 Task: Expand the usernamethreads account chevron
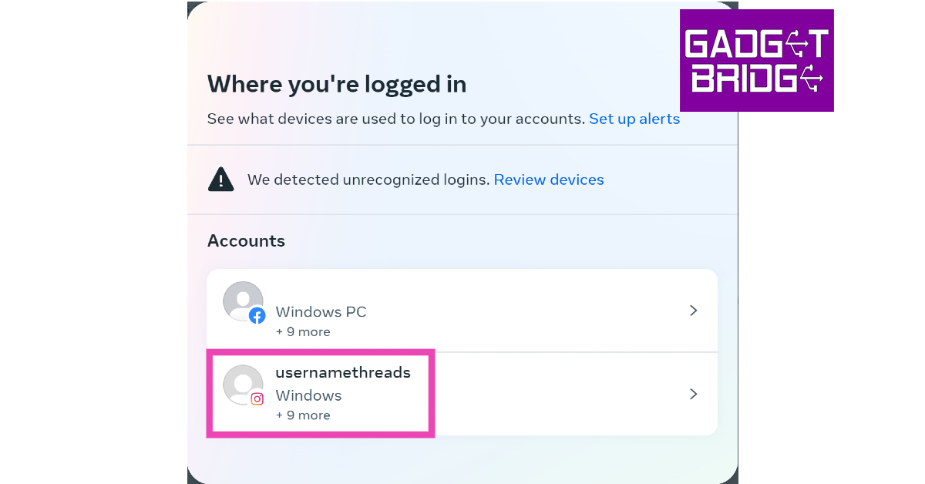point(693,394)
